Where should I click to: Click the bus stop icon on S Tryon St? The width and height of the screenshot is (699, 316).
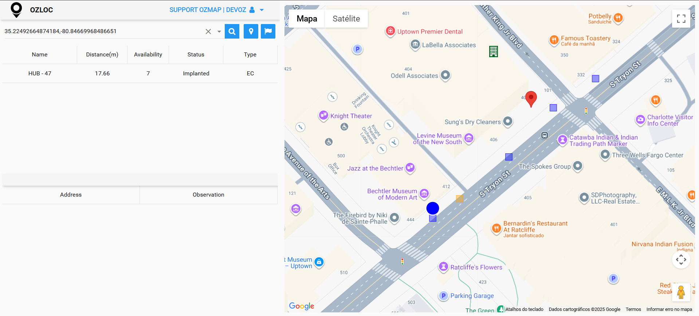point(545,135)
